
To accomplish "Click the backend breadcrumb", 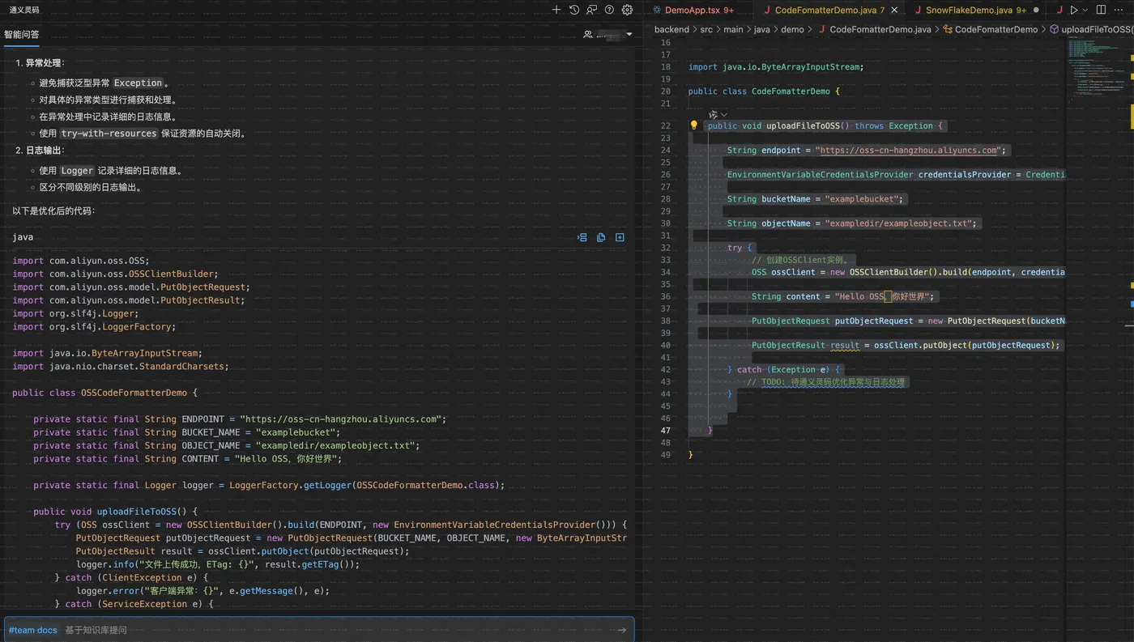I will coord(671,29).
